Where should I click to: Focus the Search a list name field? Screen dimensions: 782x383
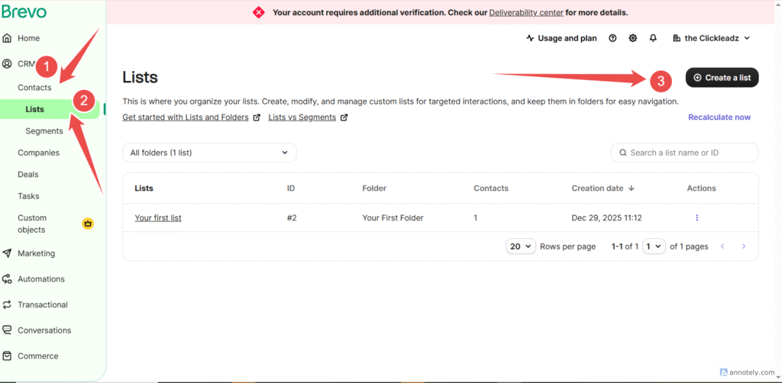click(685, 153)
